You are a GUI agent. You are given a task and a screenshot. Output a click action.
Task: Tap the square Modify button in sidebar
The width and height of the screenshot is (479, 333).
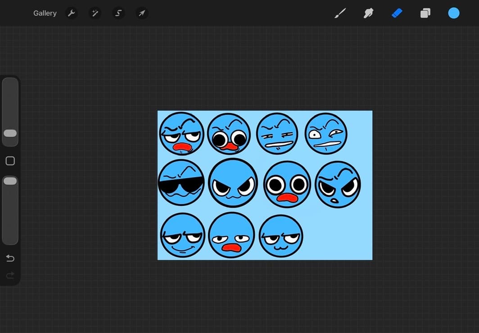coord(10,161)
